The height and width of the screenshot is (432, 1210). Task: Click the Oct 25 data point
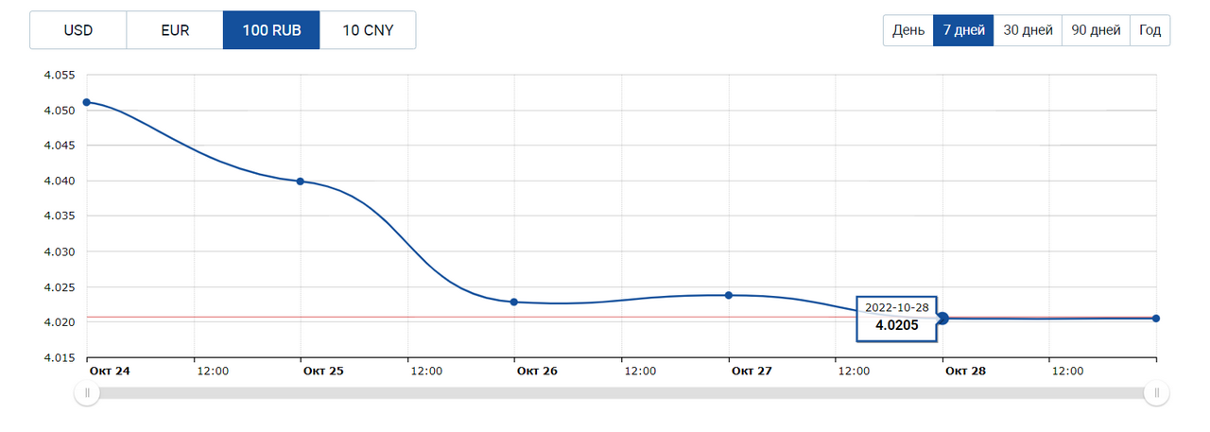click(301, 181)
